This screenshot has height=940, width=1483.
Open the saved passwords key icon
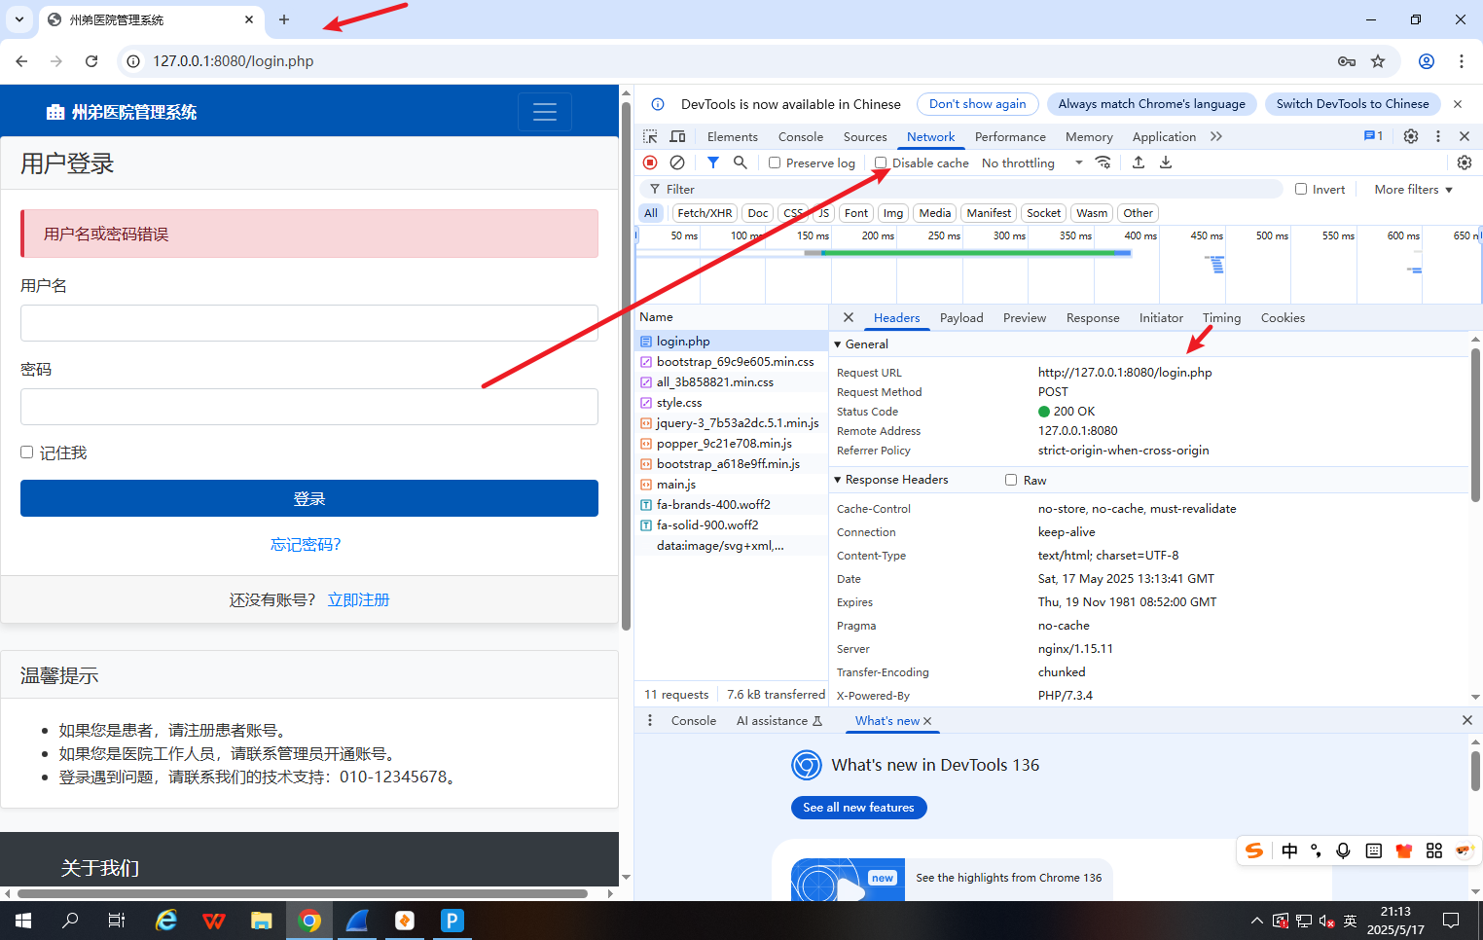click(x=1347, y=61)
